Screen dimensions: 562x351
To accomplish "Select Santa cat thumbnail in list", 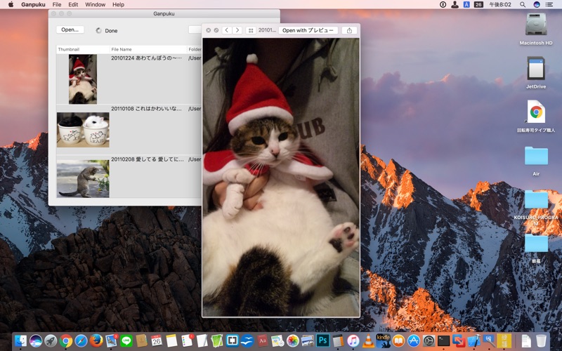I will pos(83,79).
